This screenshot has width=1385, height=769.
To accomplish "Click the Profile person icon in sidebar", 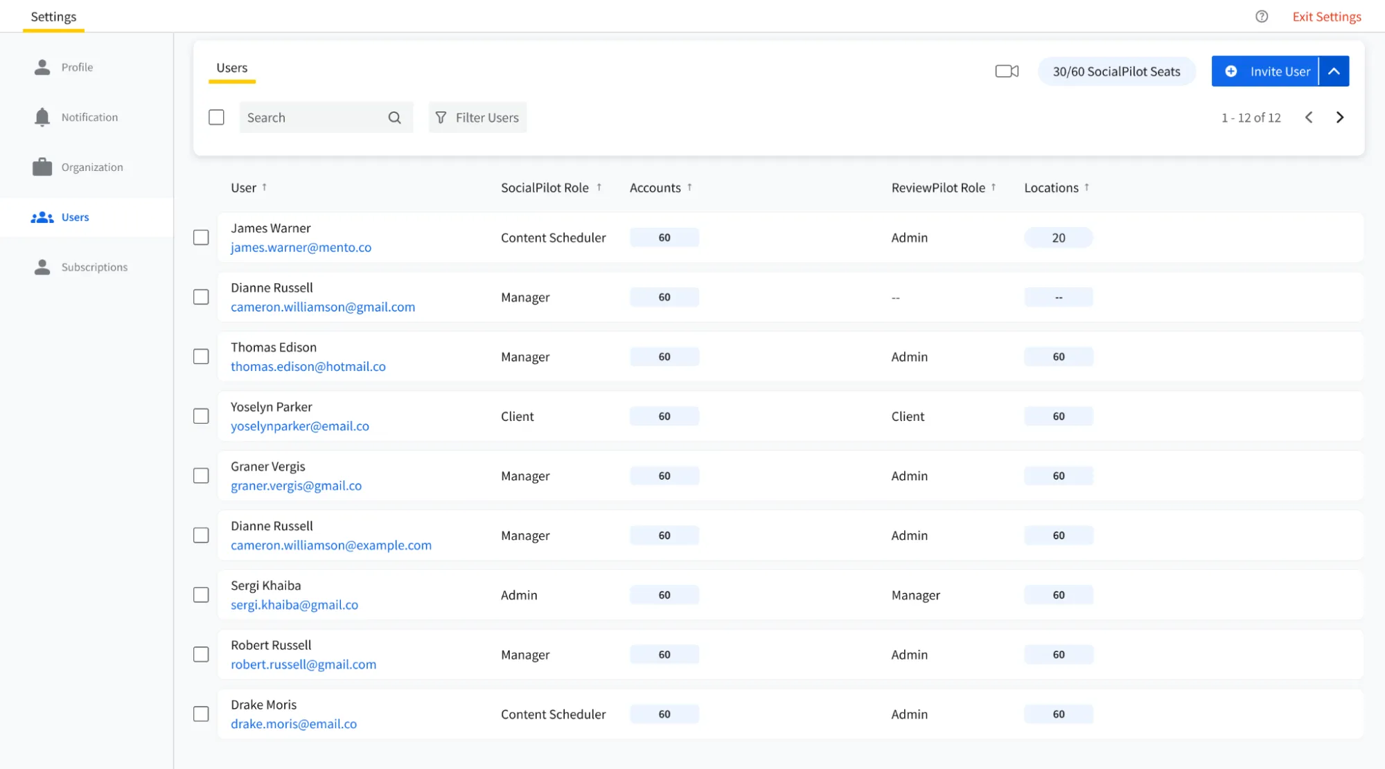I will click(x=42, y=67).
